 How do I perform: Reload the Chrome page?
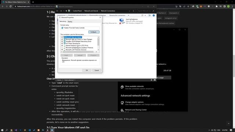[11, 7]
